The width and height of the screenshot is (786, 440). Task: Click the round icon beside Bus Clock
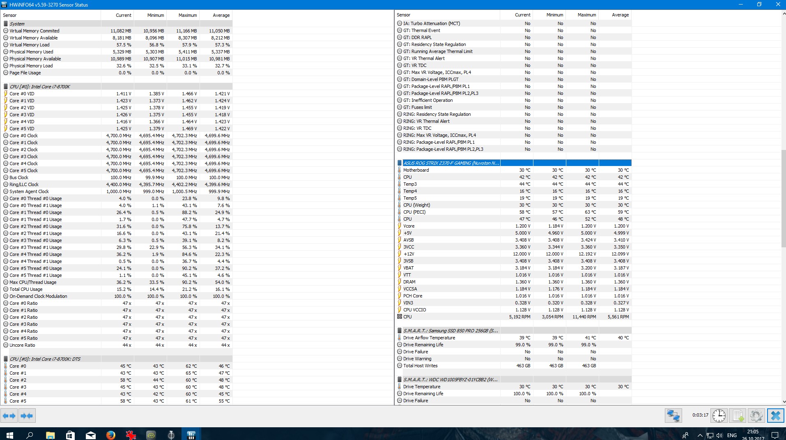(6, 177)
